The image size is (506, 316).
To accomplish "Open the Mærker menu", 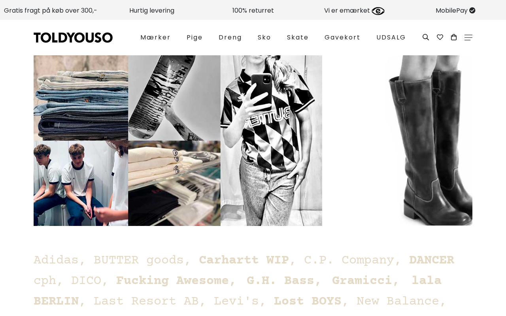I will [155, 37].
